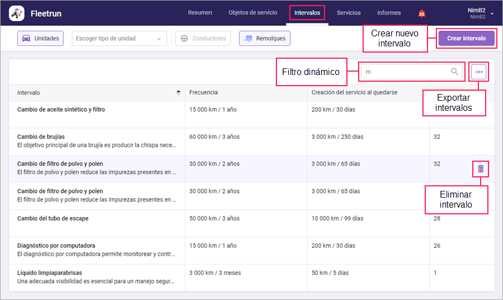Screen dimensions: 503x300
Task: Delete the interval with the trash icon
Action: click(x=481, y=168)
